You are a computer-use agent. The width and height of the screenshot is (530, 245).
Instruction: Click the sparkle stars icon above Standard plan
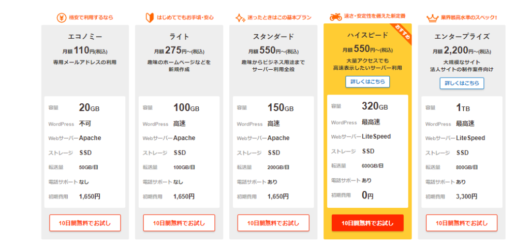coord(240,18)
